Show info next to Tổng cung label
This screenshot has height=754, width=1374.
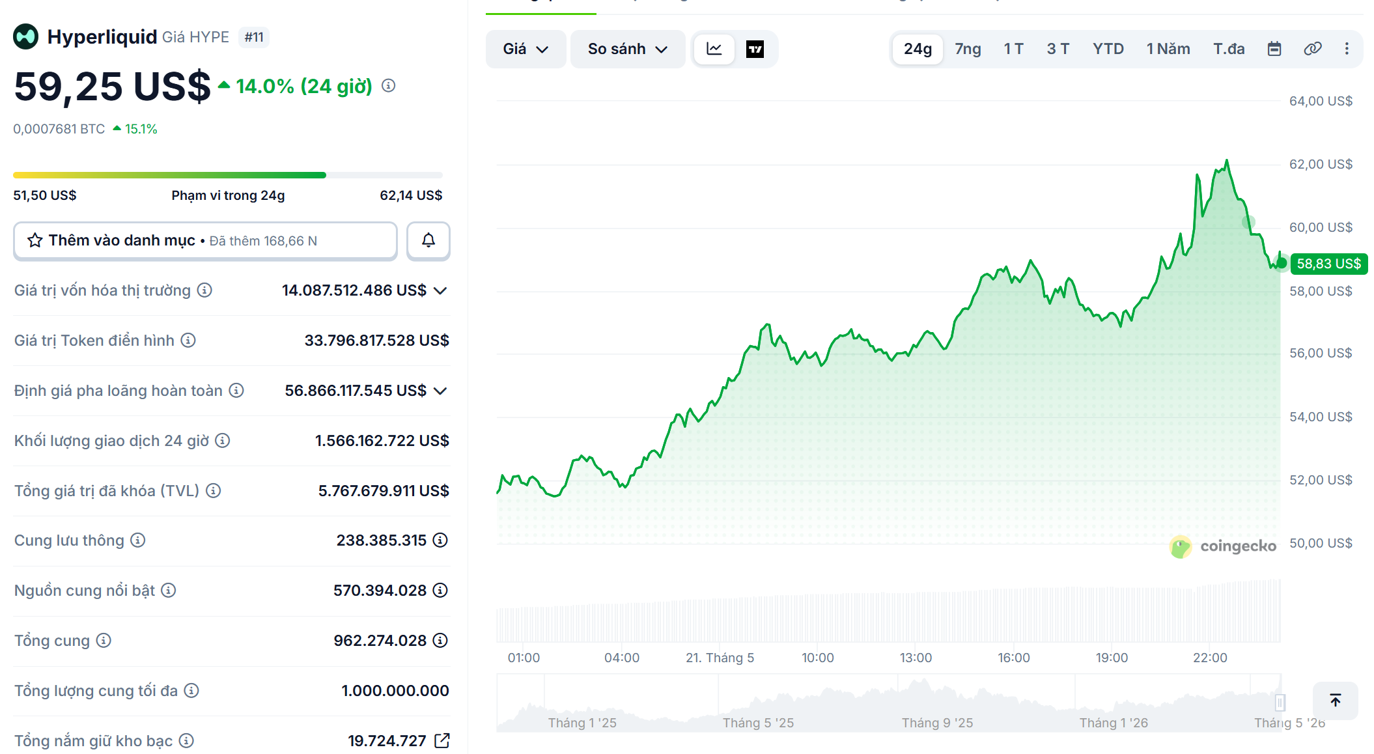104,640
